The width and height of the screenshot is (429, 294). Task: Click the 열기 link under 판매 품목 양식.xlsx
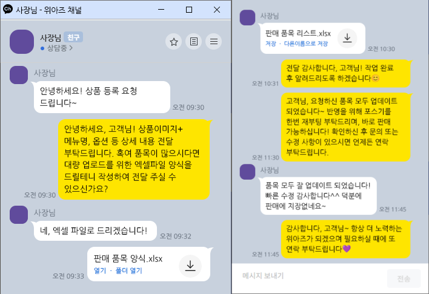point(100,270)
